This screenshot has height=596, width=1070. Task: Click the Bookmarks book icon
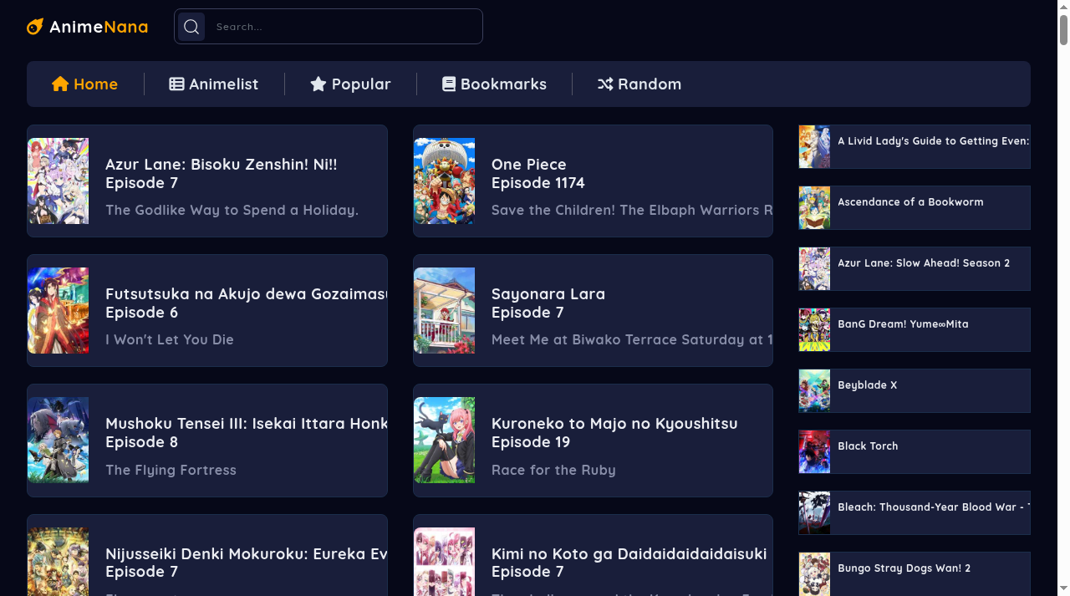point(449,84)
